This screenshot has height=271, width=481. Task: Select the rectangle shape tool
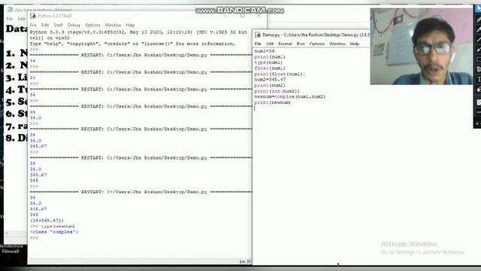478,59
